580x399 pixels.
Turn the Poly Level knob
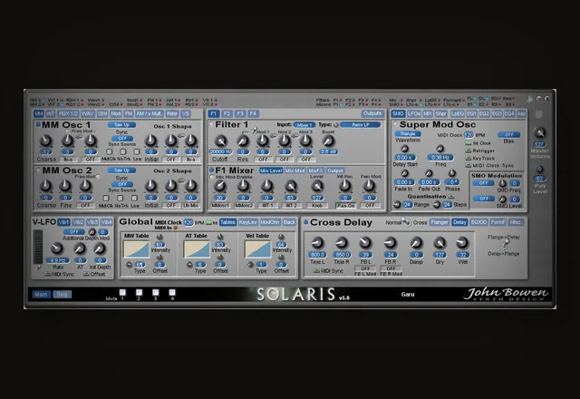[540, 170]
